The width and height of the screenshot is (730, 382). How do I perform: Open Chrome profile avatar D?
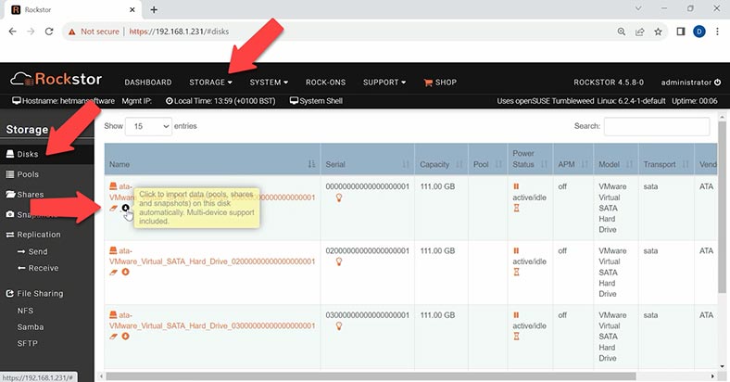(x=699, y=32)
